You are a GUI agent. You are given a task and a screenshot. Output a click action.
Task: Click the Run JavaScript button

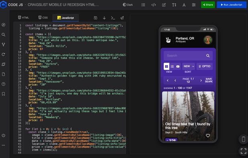tap(232, 5)
